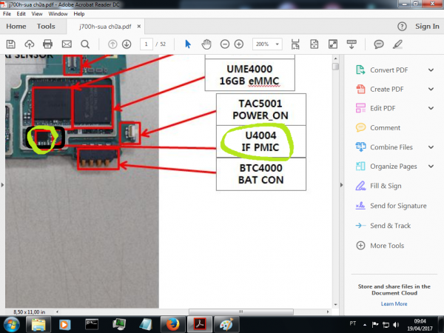The width and height of the screenshot is (444, 333).
Task: Send file by email envelope icon
Action: 67,44
